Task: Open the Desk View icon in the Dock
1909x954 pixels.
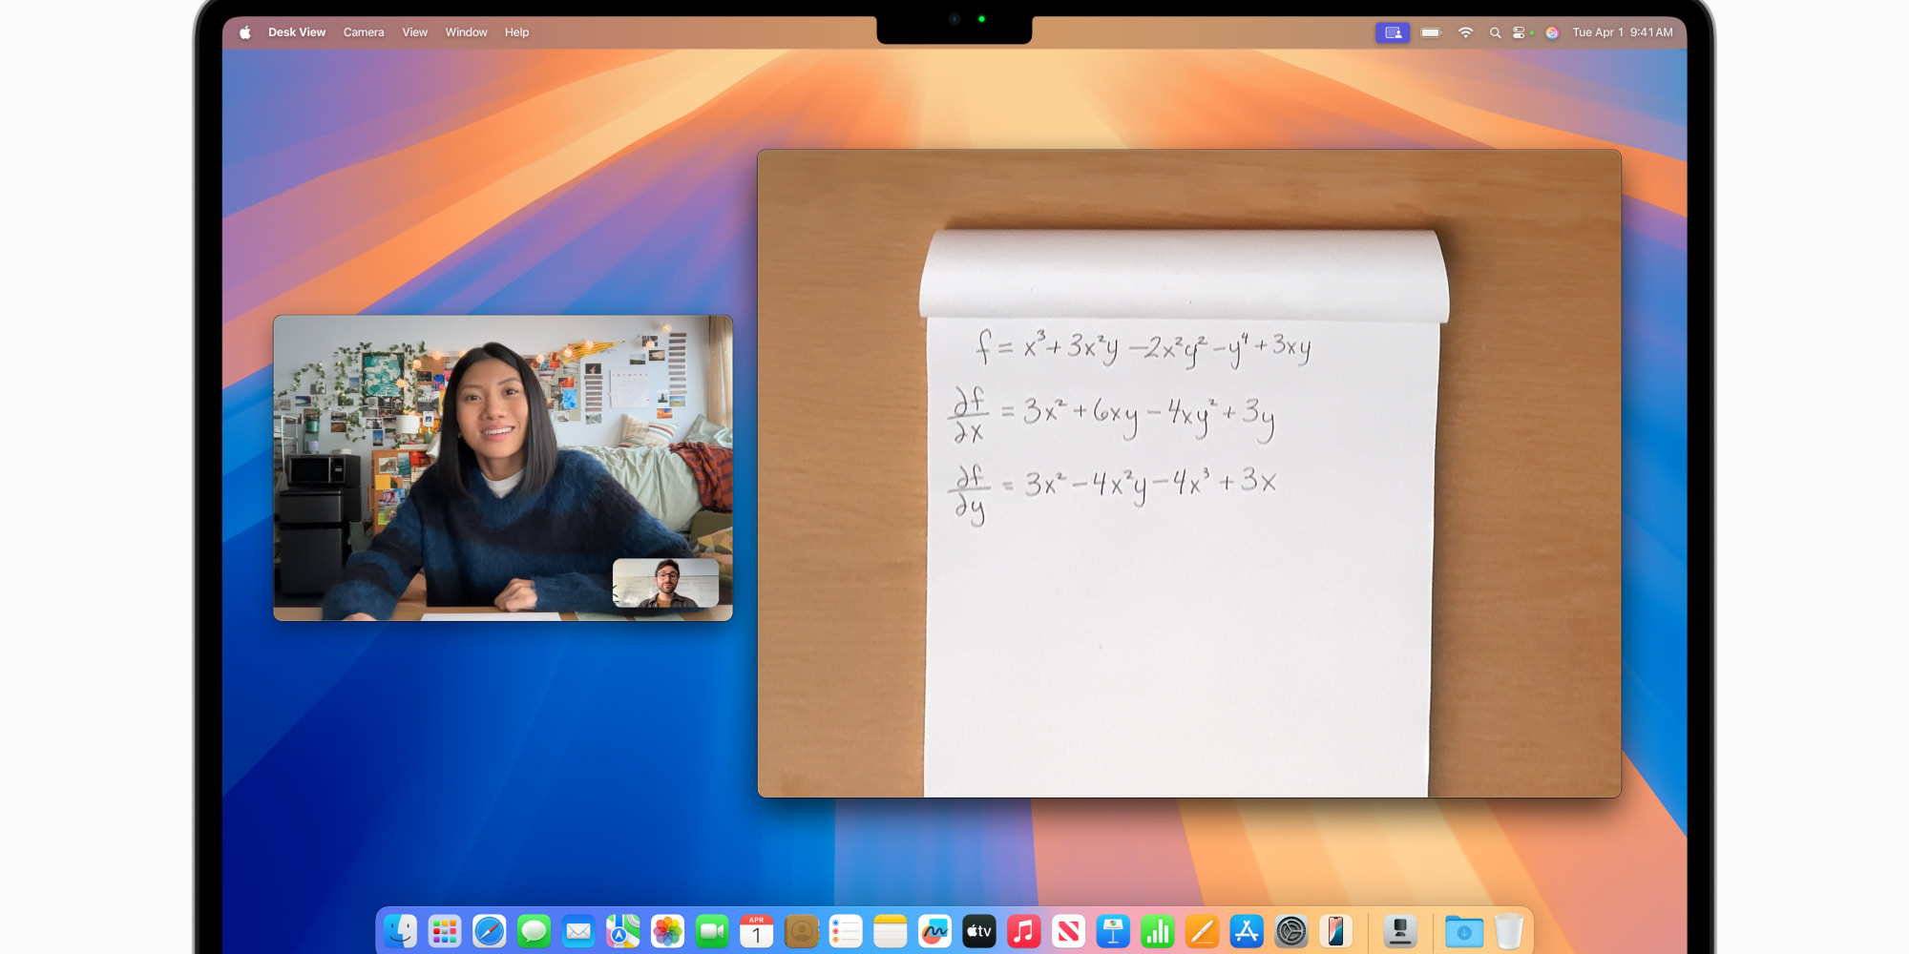Action: click(1400, 931)
